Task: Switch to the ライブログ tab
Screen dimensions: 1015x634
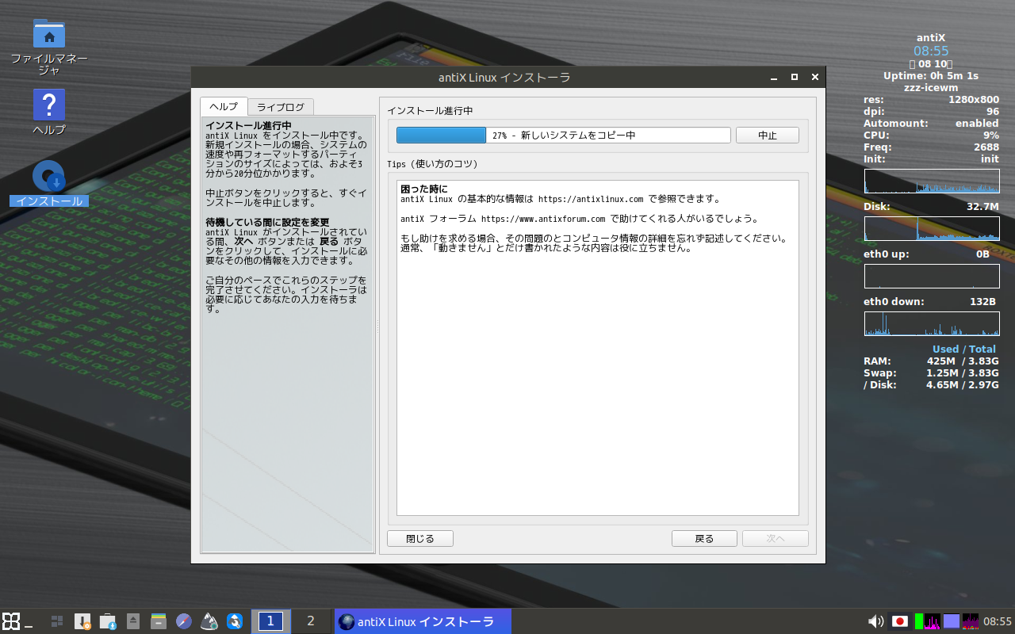Action: [281, 107]
